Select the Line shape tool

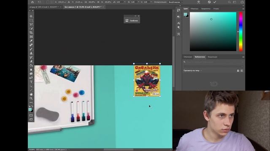pyautogui.click(x=31, y=90)
